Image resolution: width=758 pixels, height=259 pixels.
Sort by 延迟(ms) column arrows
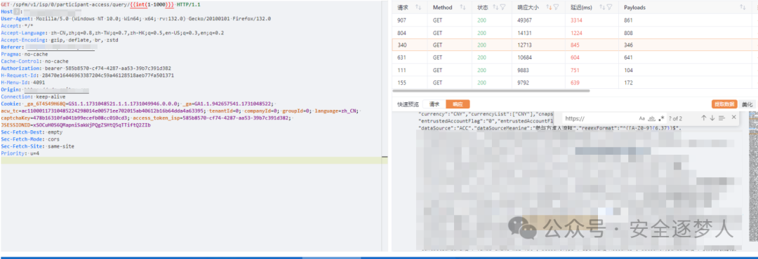[x=602, y=7]
